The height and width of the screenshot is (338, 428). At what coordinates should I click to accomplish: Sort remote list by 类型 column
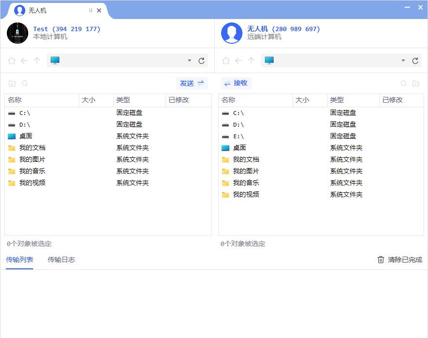pyautogui.click(x=354, y=100)
